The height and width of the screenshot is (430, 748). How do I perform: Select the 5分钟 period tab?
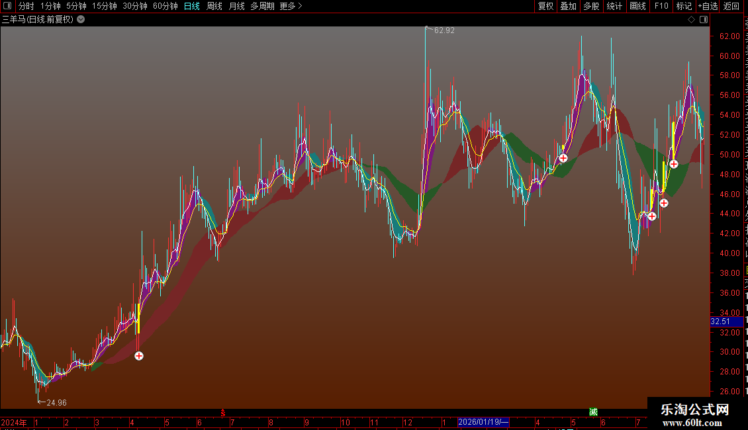point(76,6)
